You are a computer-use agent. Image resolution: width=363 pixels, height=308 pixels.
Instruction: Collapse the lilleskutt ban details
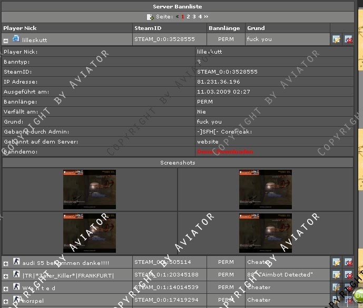tap(6, 40)
